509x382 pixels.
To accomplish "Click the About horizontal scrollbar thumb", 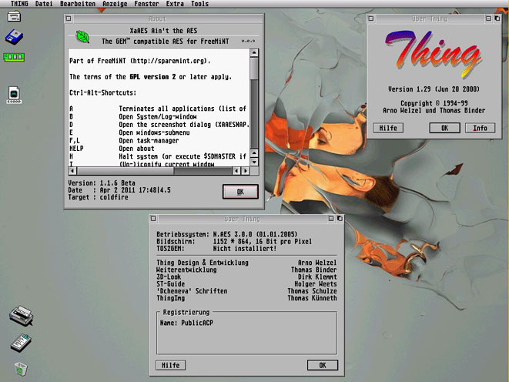I will click(x=126, y=171).
